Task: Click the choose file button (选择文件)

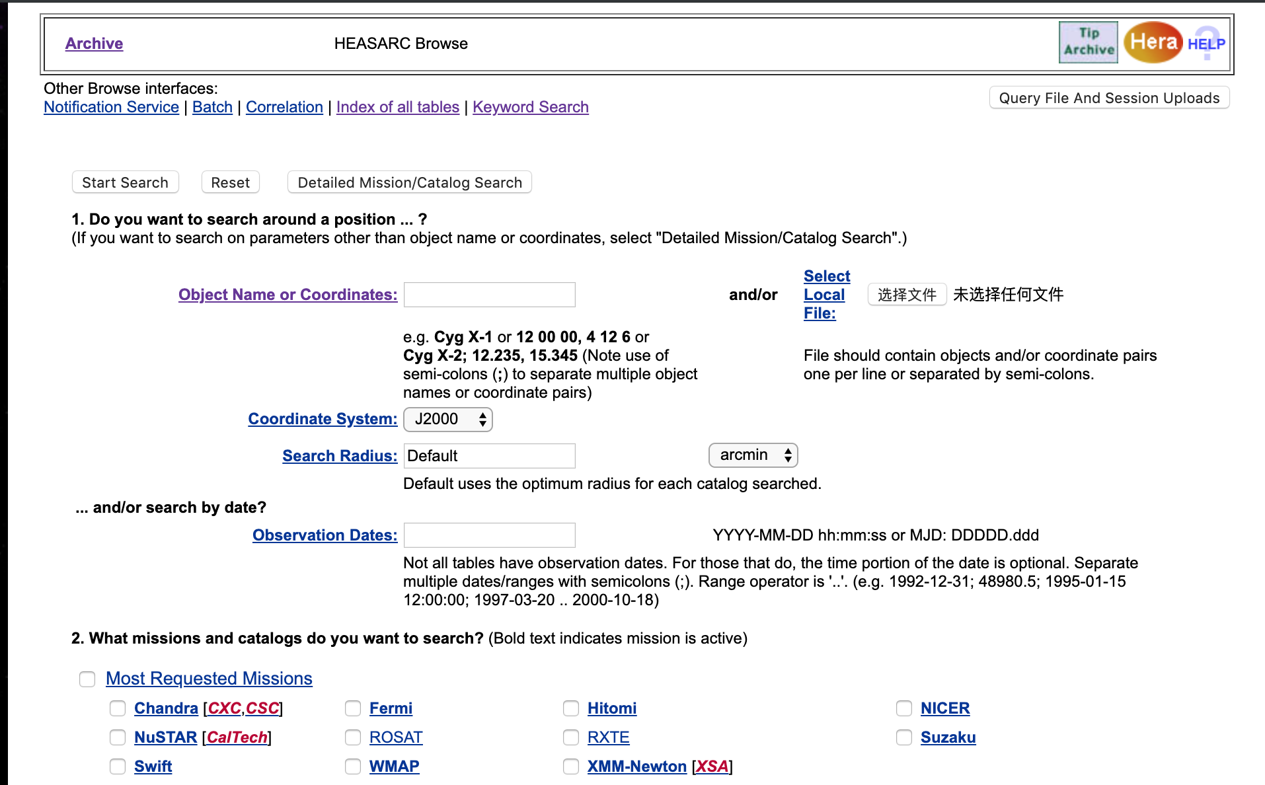Action: (x=907, y=295)
